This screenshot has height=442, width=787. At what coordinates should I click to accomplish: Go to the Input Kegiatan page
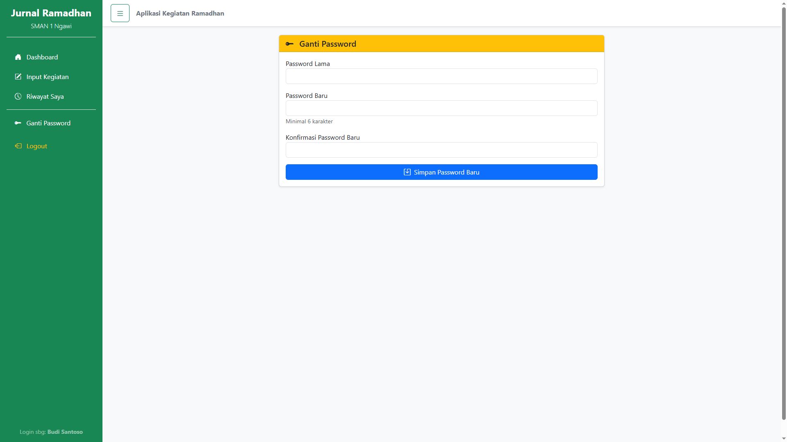pos(48,77)
